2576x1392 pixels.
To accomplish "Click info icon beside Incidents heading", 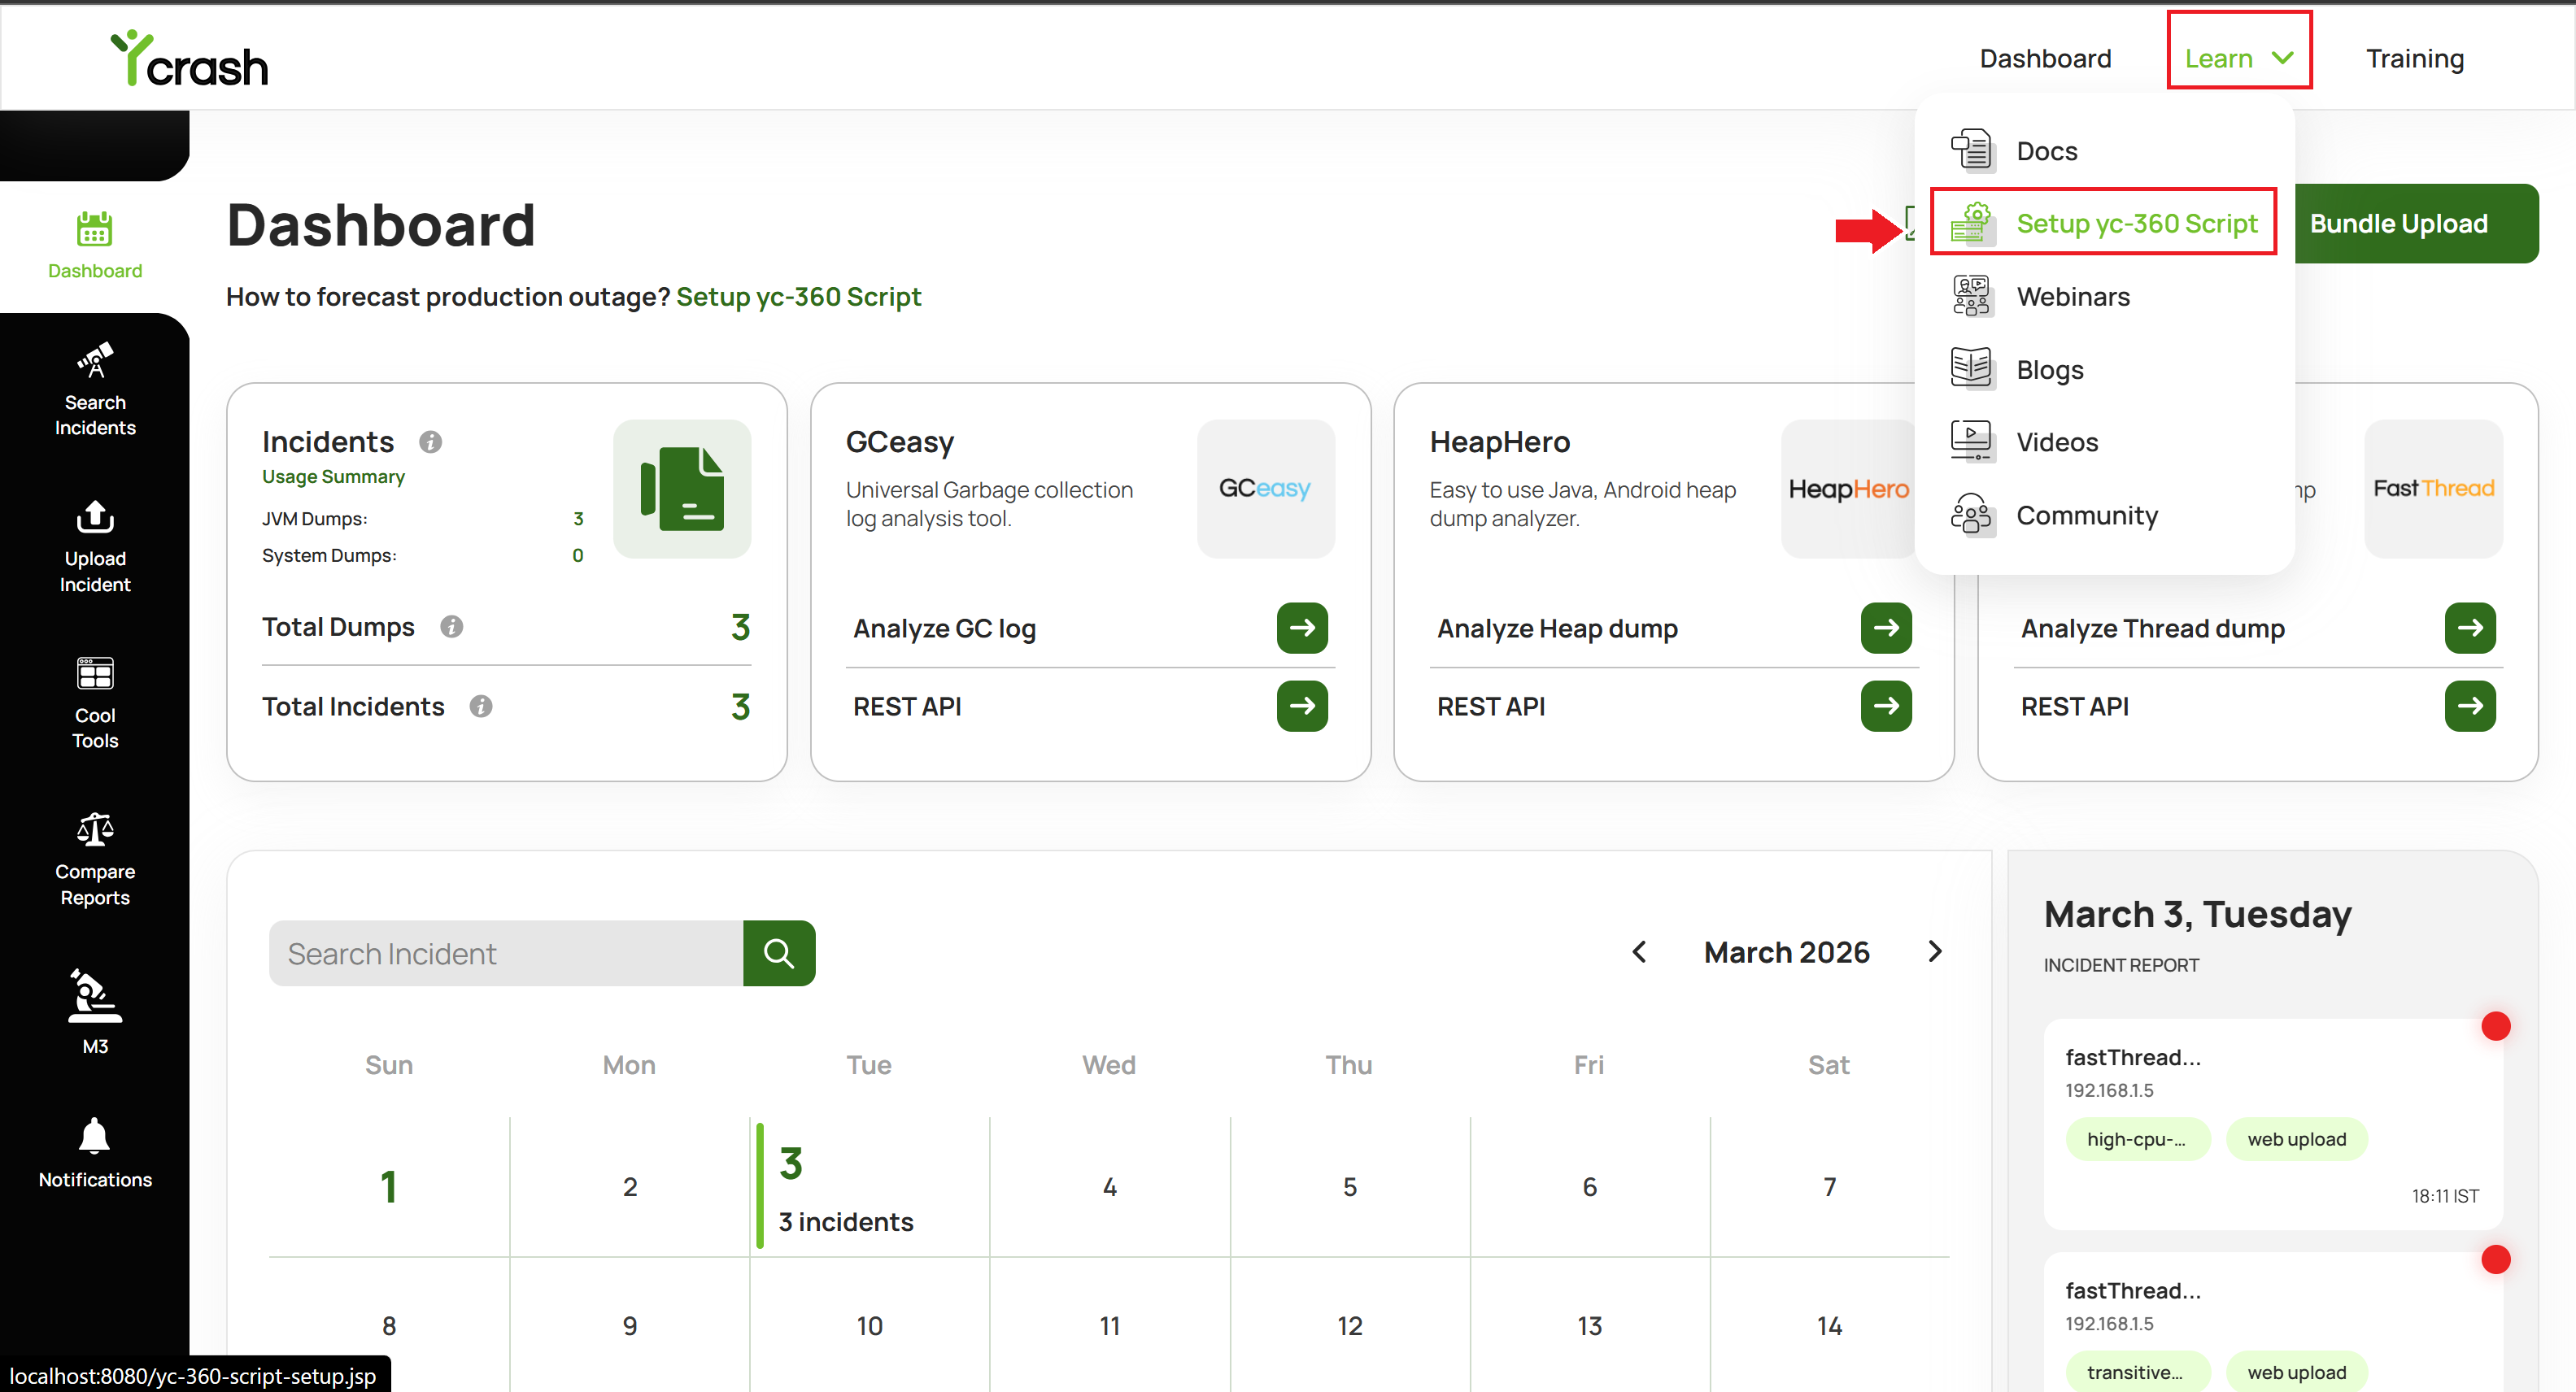I will pyautogui.click(x=430, y=442).
